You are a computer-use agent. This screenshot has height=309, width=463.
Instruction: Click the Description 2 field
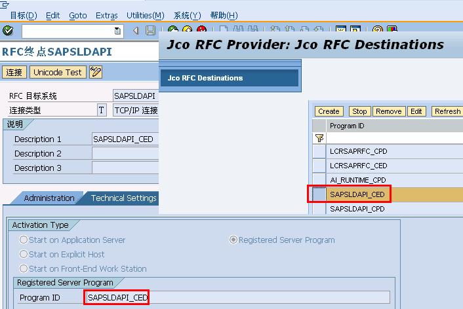(x=125, y=153)
